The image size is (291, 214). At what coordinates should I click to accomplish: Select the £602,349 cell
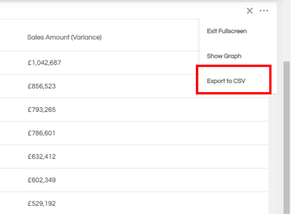pyautogui.click(x=42, y=180)
